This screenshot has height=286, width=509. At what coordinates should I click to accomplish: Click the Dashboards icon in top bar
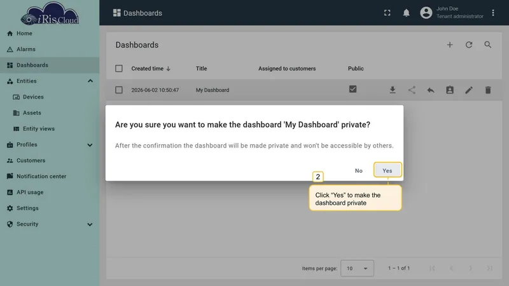pos(117,13)
